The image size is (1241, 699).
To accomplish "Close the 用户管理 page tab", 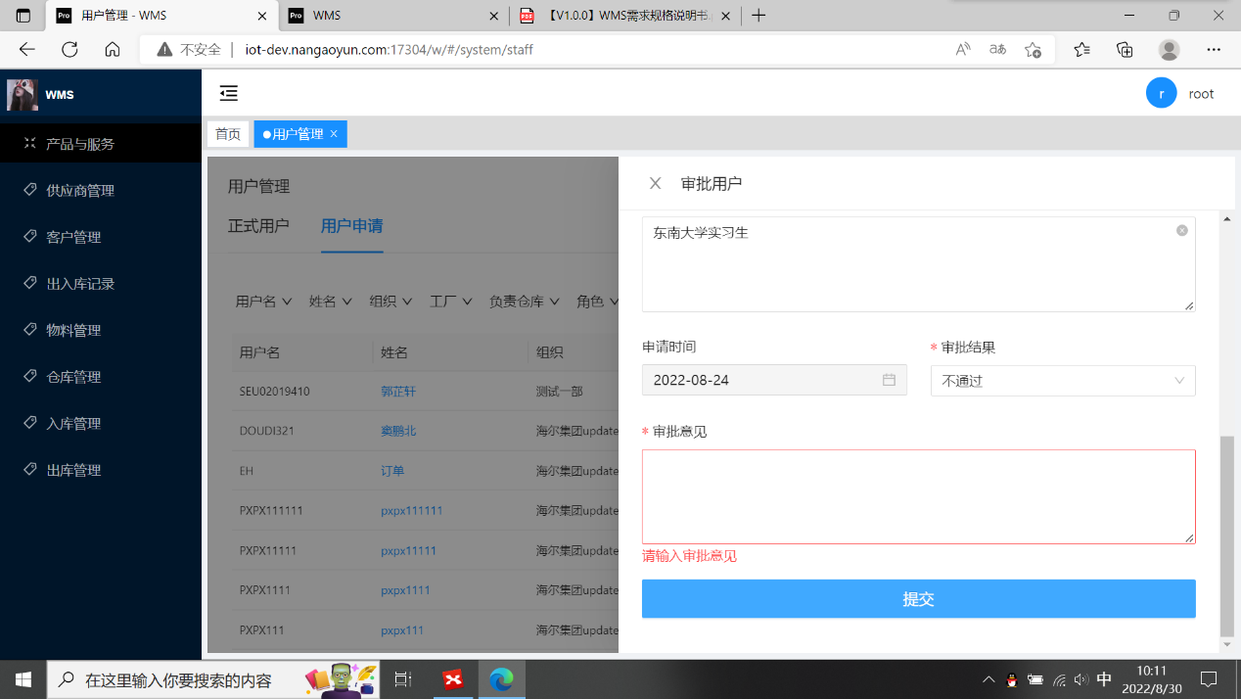I will click(334, 134).
